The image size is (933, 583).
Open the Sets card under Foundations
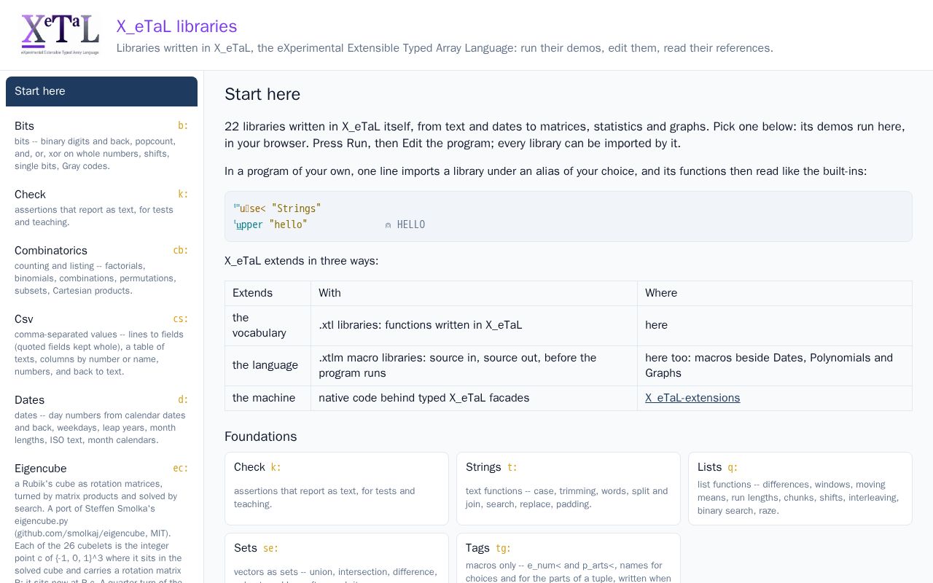coord(337,558)
